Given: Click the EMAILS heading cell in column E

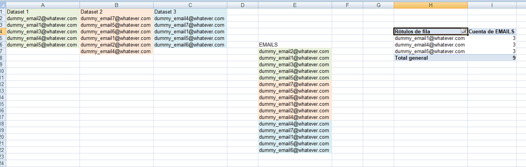Looking at the screenshot, I should tap(295, 45).
